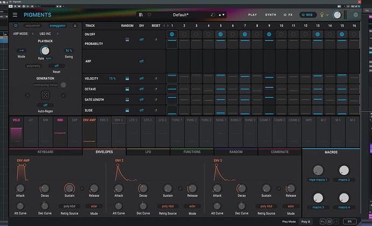Viewport: 372px width, 226px height.
Task: Click the playback Mode direction arrow button
Action: [22, 51]
